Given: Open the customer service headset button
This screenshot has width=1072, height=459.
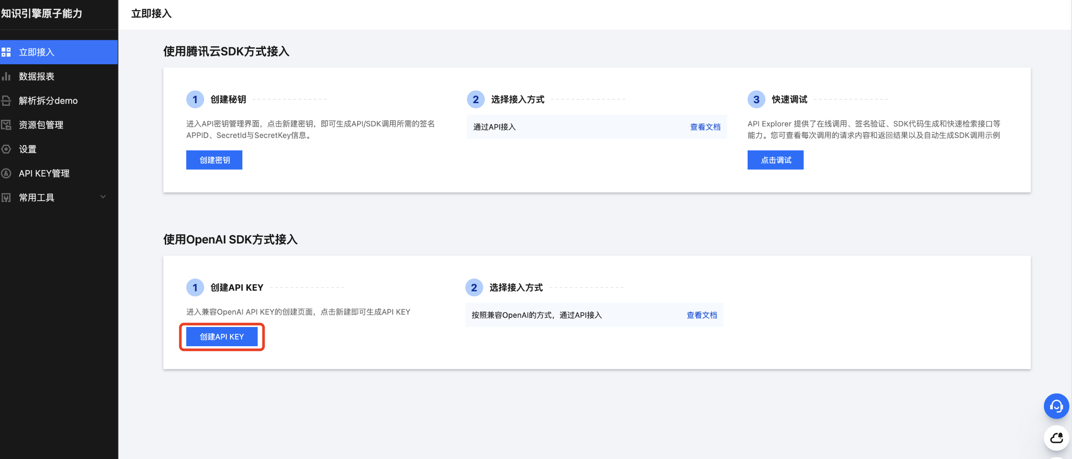Looking at the screenshot, I should [x=1056, y=406].
